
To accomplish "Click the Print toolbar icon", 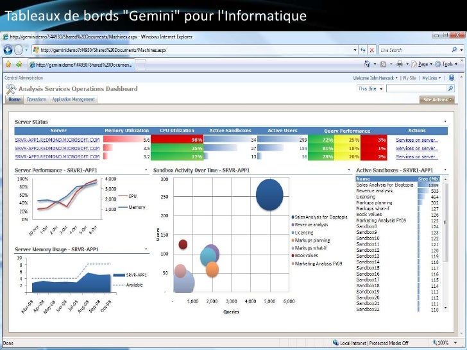I will (x=400, y=63).
